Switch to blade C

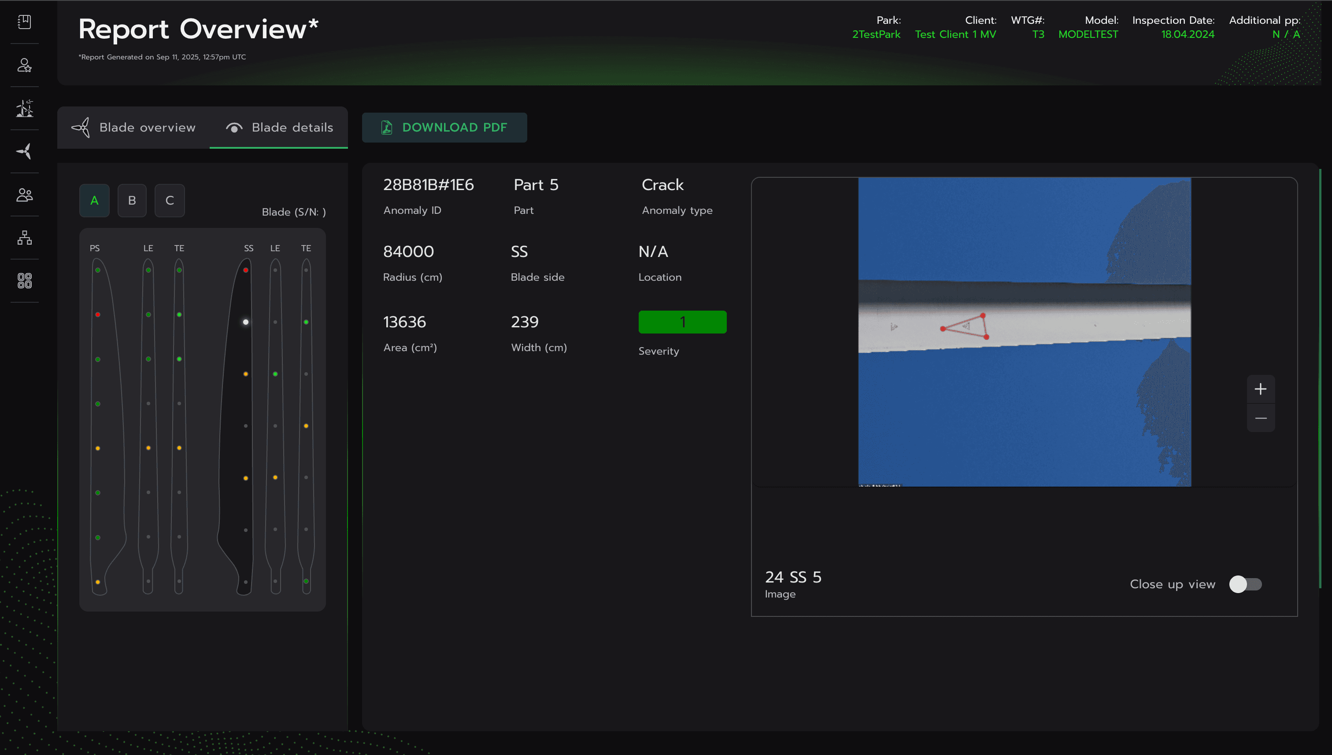pyautogui.click(x=169, y=200)
